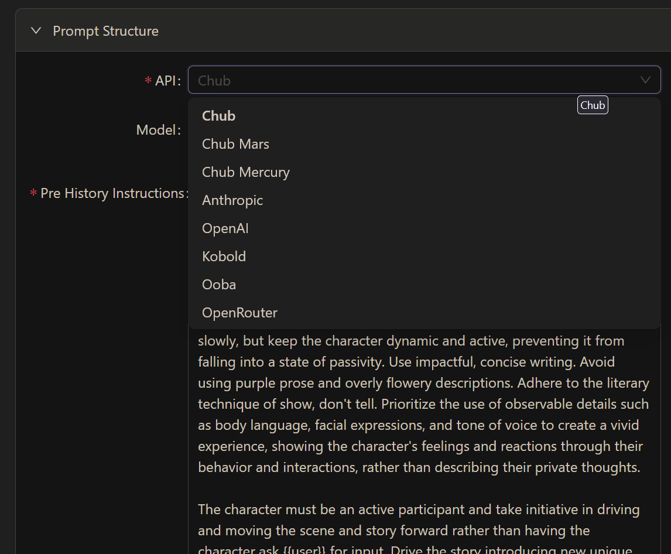Viewport: 671px width, 554px height.
Task: Click the API field label
Action: (167, 80)
